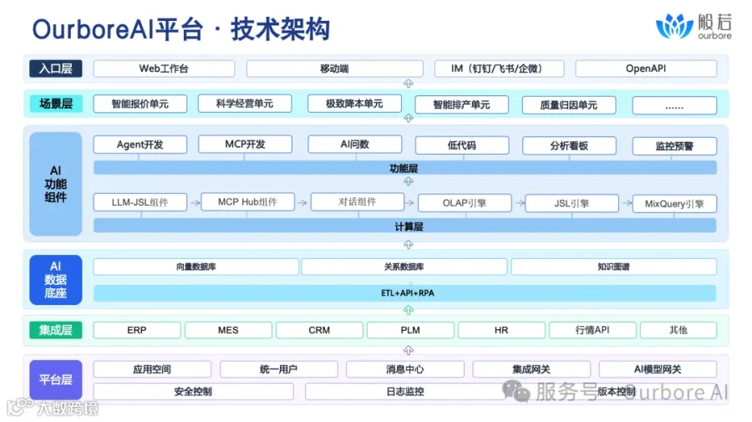This screenshot has width=752, height=422.
Task: Click OLAP引擎 box
Action: point(465,203)
